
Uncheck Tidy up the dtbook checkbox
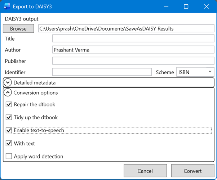tap(9, 117)
